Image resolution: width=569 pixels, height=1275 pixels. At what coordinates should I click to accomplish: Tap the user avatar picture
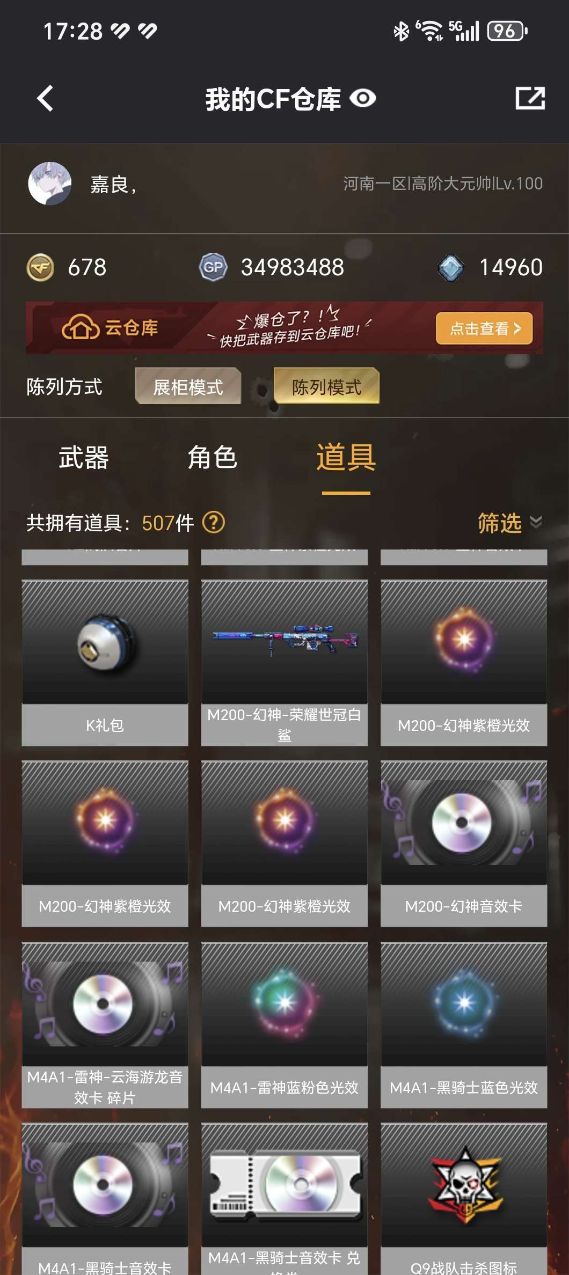point(50,184)
